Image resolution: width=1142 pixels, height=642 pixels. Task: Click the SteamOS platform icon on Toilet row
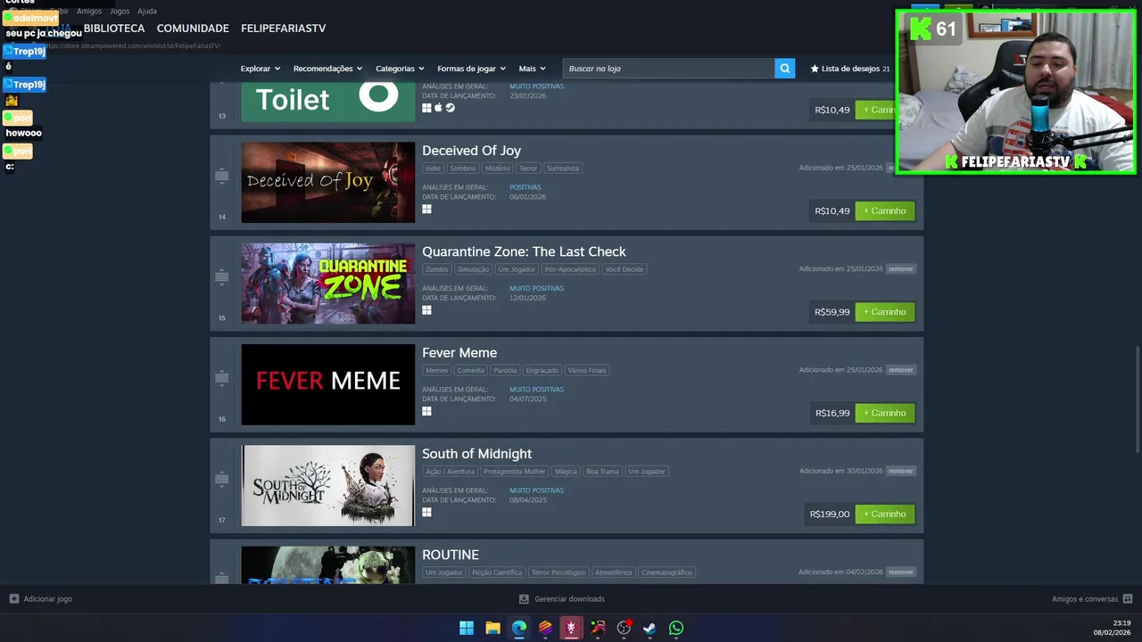pos(450,108)
